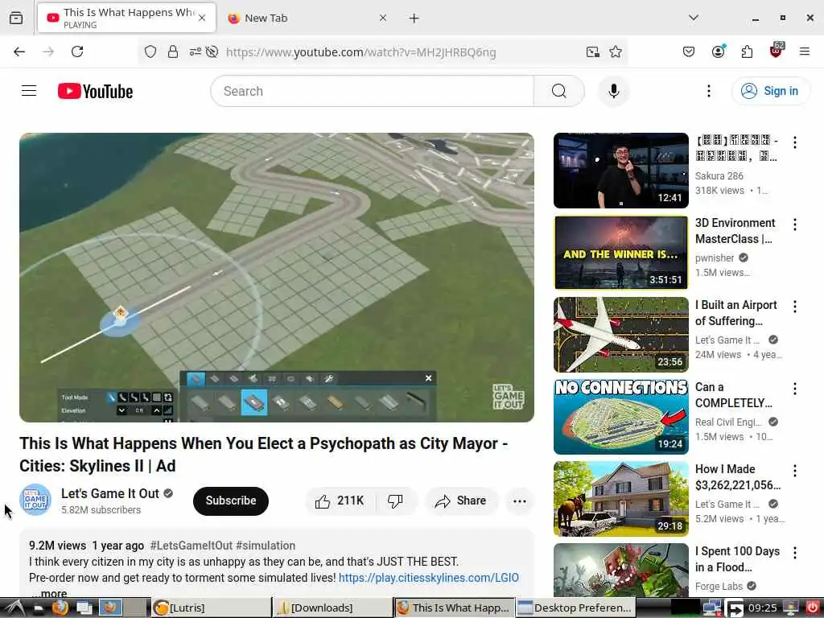Share the video
This screenshot has height=618, width=824.
(461, 501)
